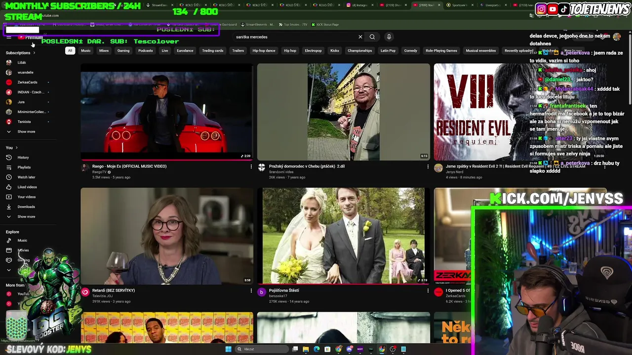Viewport: 632px width, 355px height.
Task: Click the taskbar 'Hledat' search box
Action: coord(261,349)
